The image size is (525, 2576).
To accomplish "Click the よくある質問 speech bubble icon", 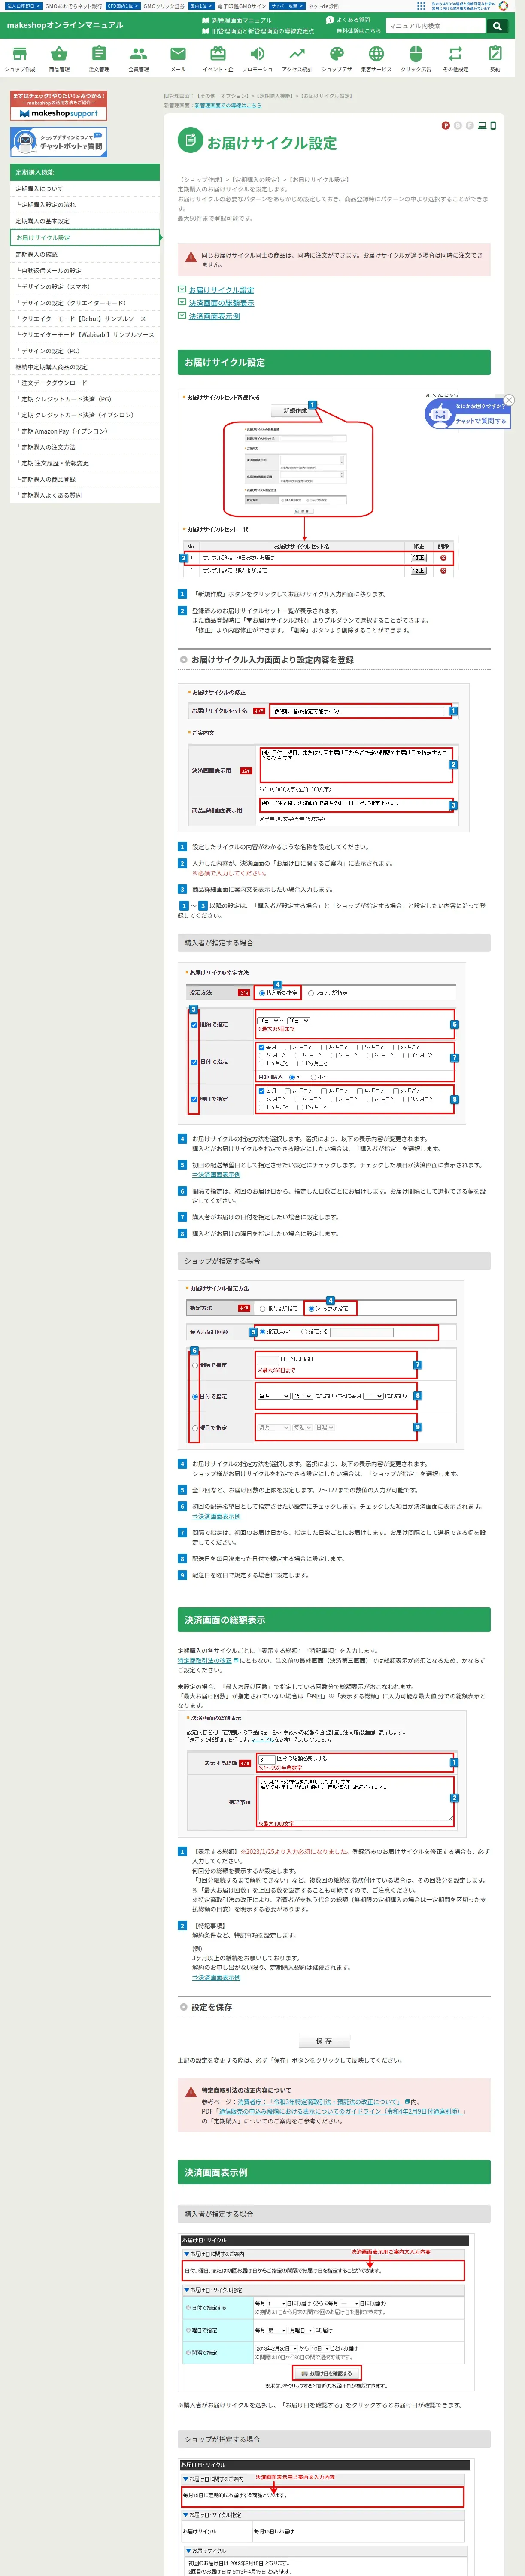I will click(330, 20).
